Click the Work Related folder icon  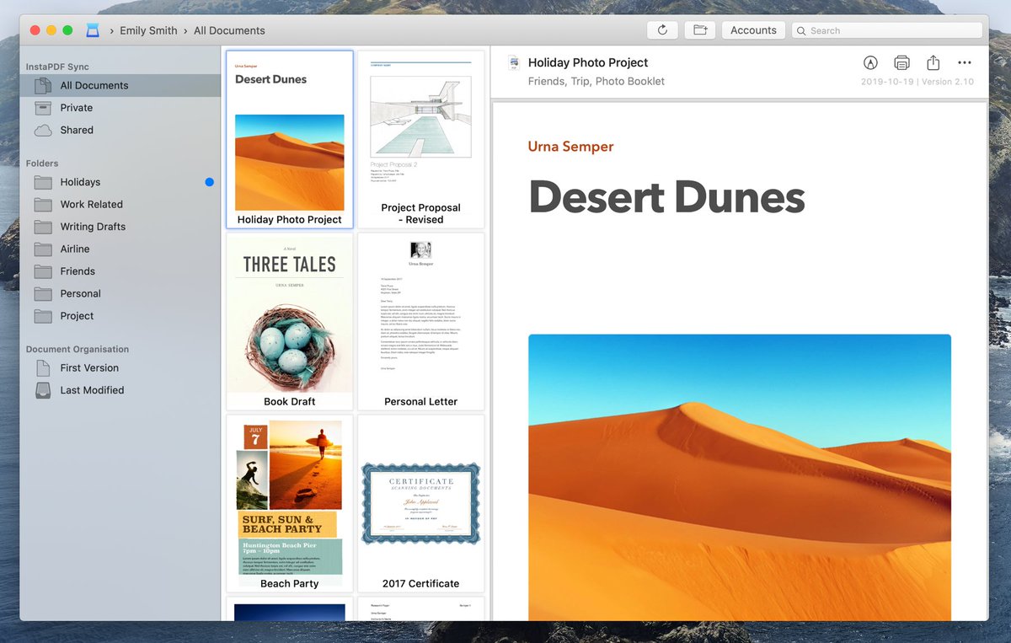pos(43,205)
